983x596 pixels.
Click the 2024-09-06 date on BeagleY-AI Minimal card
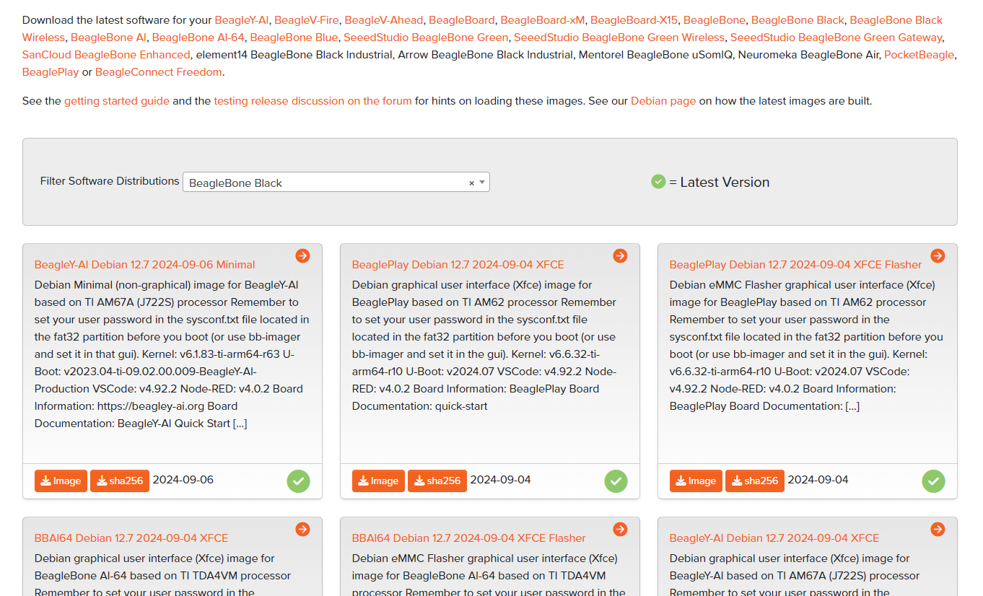coord(183,480)
